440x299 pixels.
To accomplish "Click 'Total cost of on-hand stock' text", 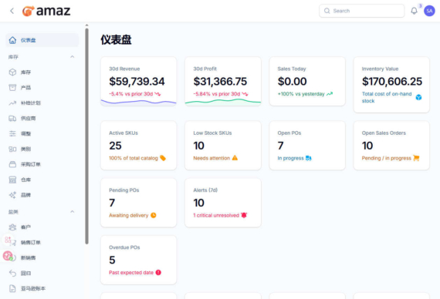I will coord(387,97).
